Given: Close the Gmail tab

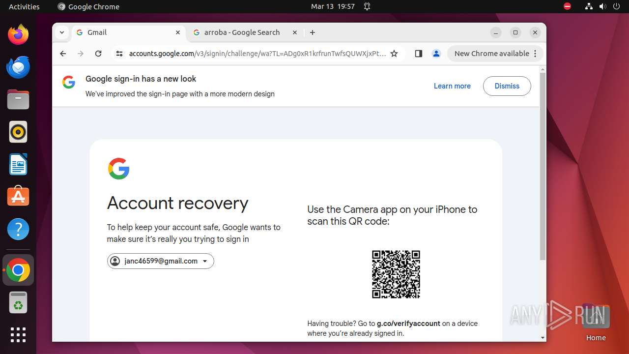Looking at the screenshot, I should tap(178, 32).
